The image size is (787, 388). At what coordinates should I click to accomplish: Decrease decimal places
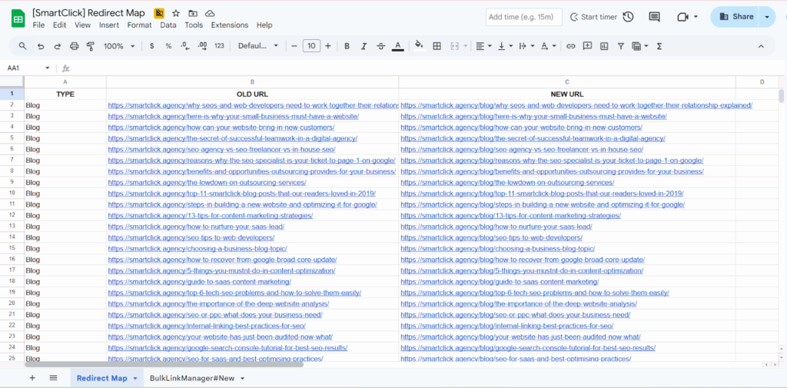[x=185, y=46]
